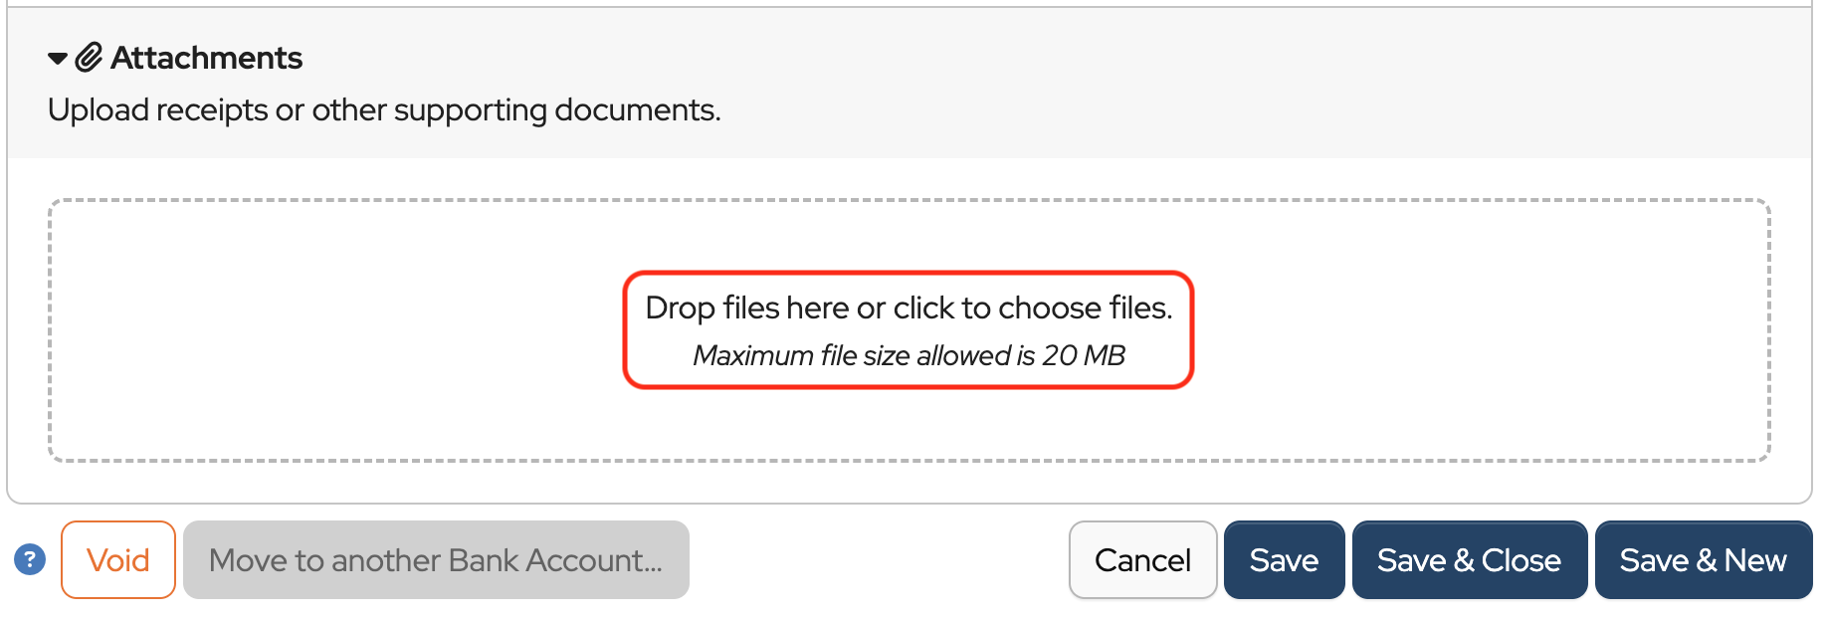Click the "Upload receipts" description text

coord(384,109)
